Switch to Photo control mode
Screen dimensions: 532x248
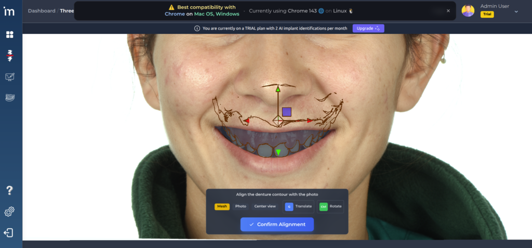click(241, 206)
